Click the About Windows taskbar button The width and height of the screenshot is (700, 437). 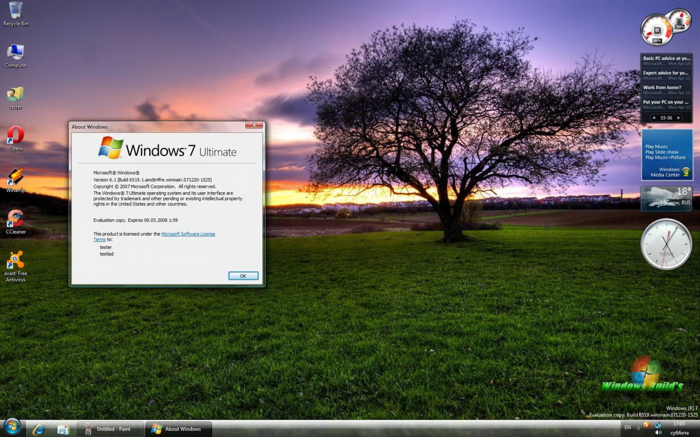coord(178,429)
